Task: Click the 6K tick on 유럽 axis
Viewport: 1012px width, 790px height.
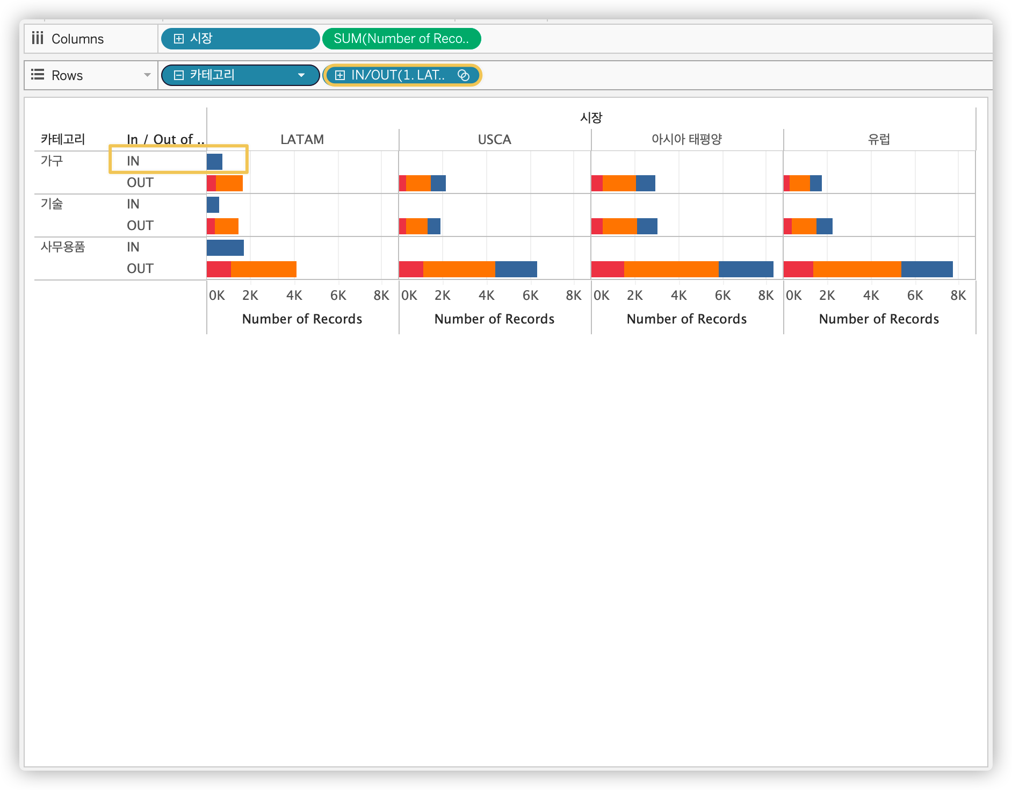Action: (915, 295)
